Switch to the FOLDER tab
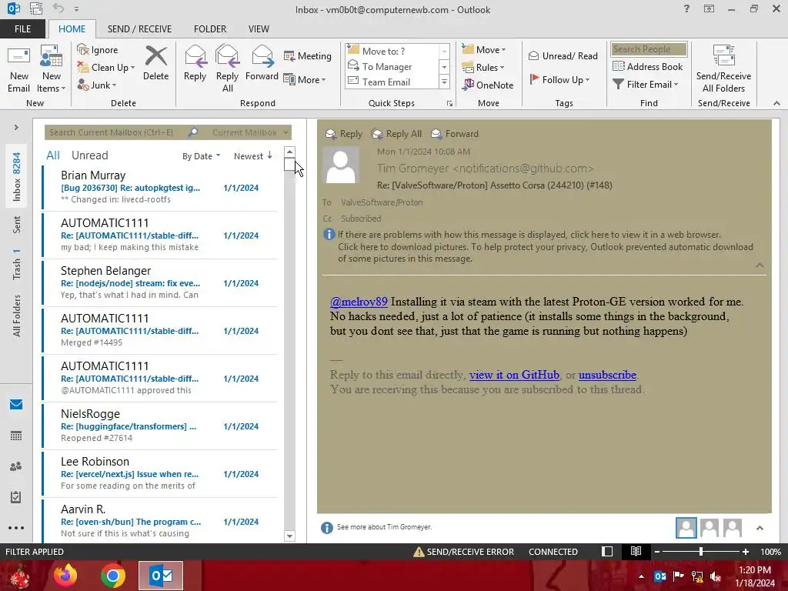This screenshot has width=788, height=591. coord(210,29)
